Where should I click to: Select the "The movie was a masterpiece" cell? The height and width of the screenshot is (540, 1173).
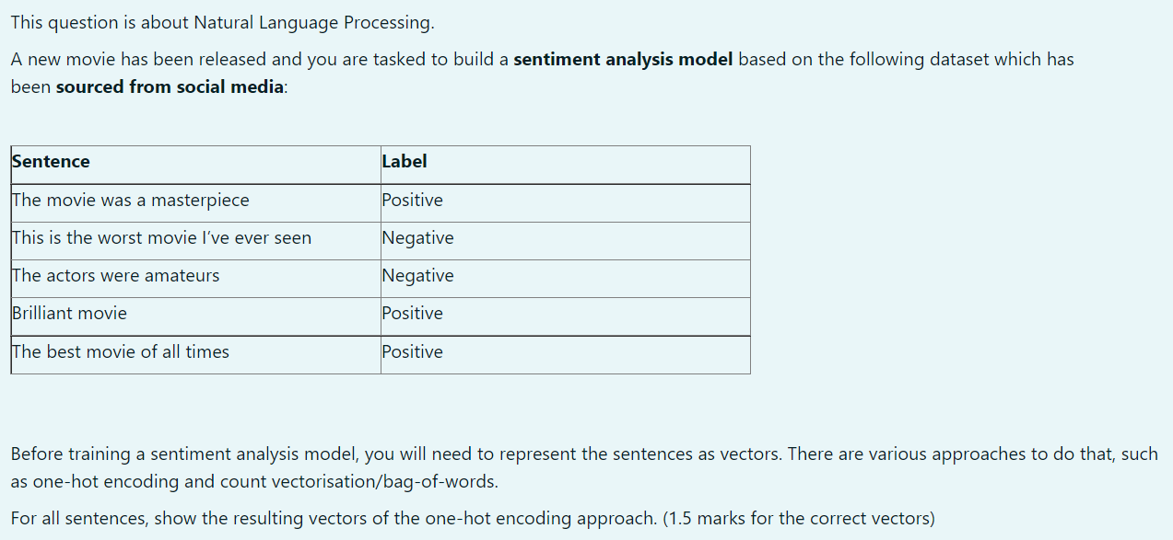(x=131, y=201)
